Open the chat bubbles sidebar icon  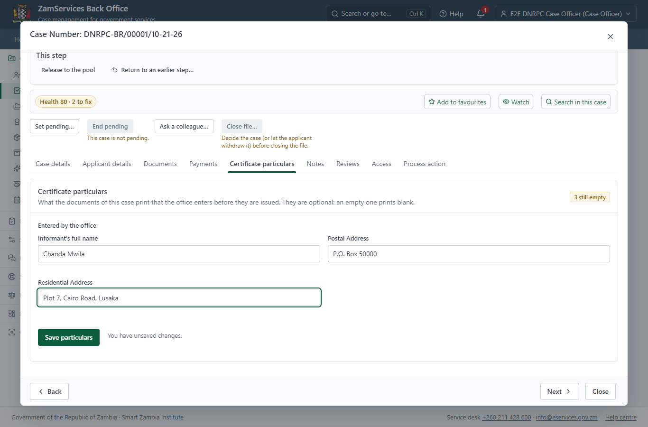(x=12, y=258)
